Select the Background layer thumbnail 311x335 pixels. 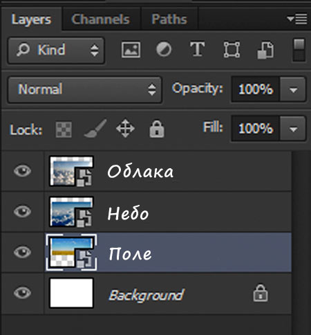[72, 293]
